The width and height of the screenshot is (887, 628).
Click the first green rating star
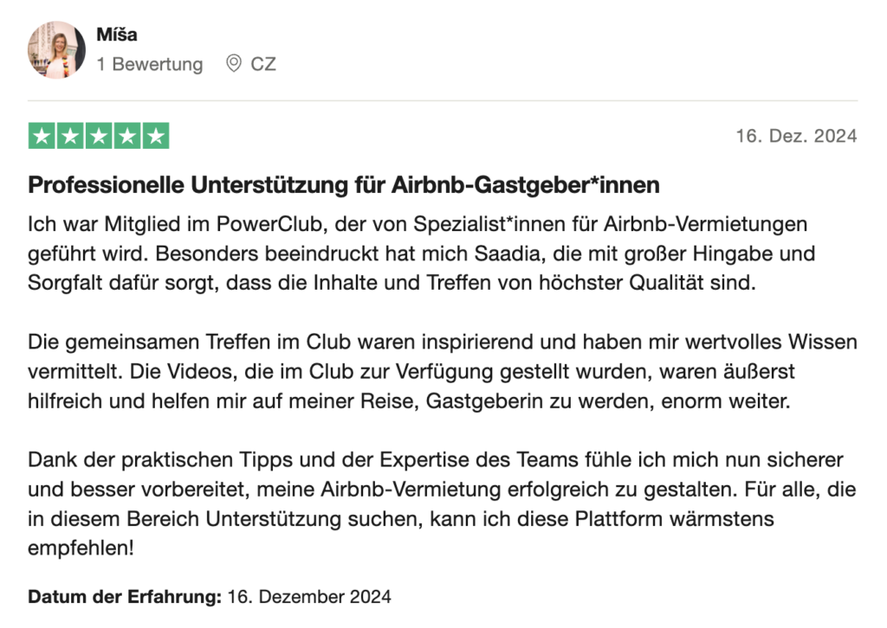pyautogui.click(x=41, y=136)
